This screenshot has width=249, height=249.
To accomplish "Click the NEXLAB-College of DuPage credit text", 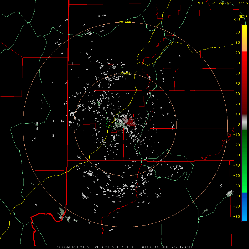I will point(223,3).
